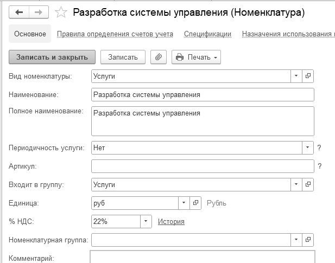The width and height of the screenshot is (335, 263).
Task: Open Правила определения счетов учета tab
Action: click(115, 34)
